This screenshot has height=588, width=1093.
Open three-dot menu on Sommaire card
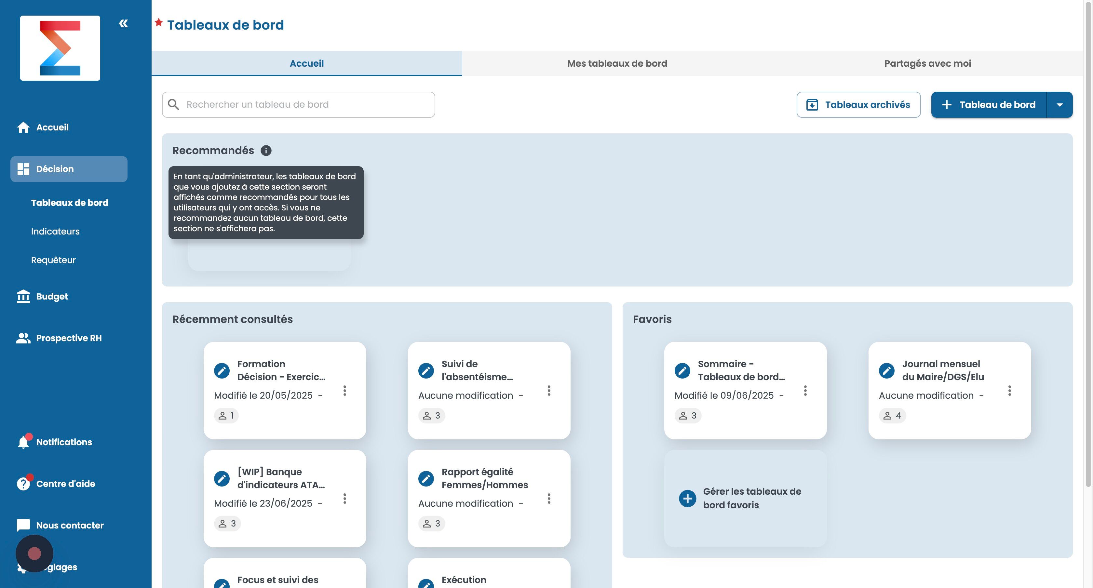point(805,390)
